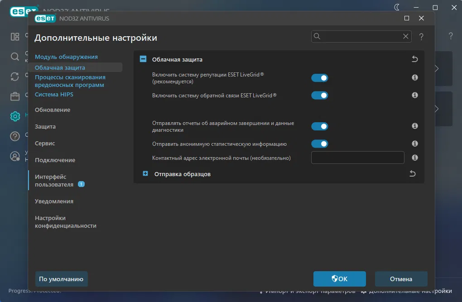Open Уведомления settings category
The width and height of the screenshot is (462, 302).
point(54,201)
